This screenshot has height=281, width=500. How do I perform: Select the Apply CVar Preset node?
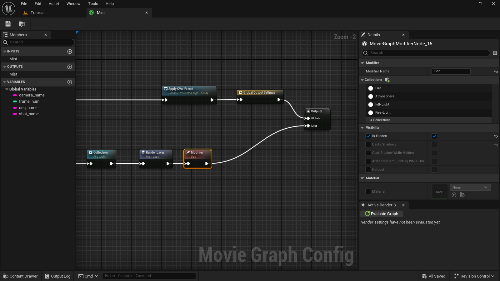coord(189,95)
